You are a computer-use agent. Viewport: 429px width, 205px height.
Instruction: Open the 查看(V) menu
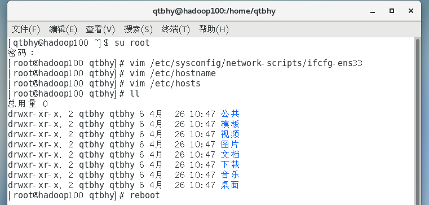(x=100, y=29)
